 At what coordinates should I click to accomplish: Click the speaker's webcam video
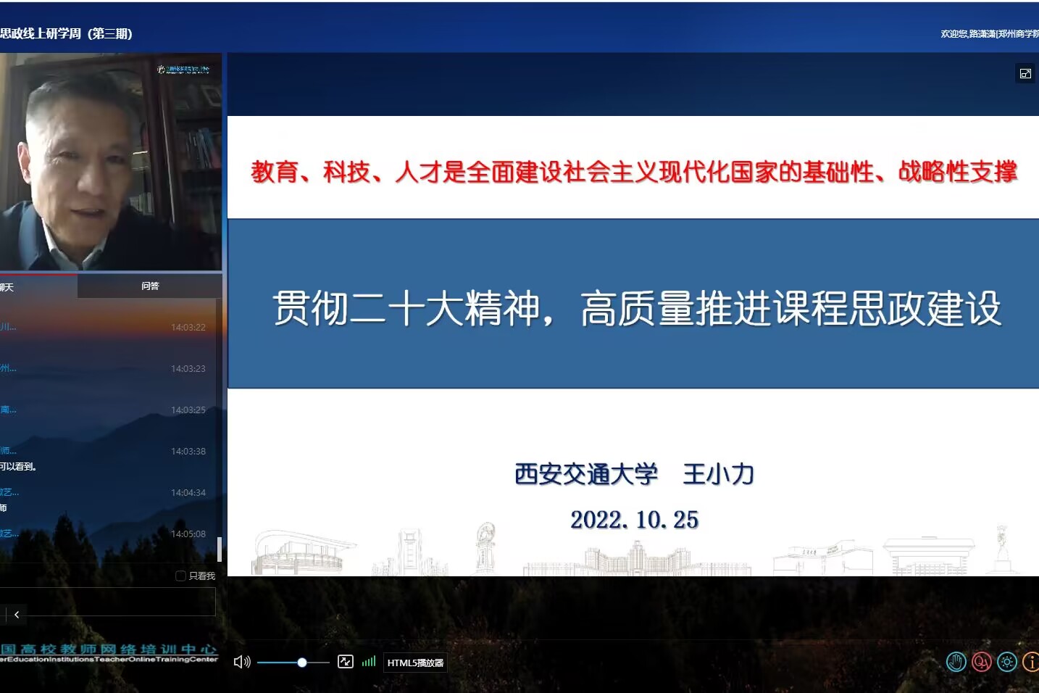[110, 162]
